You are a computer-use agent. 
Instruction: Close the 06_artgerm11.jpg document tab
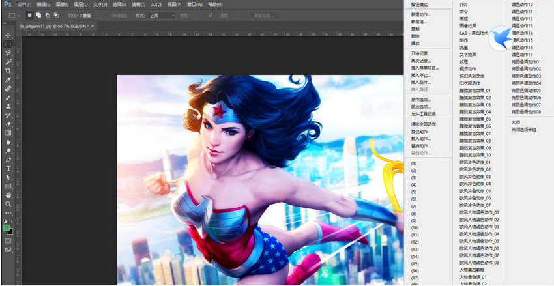point(93,27)
